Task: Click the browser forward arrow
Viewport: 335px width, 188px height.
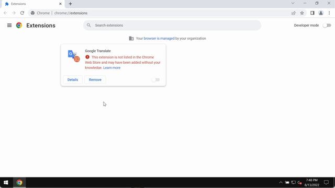Action: (14, 13)
